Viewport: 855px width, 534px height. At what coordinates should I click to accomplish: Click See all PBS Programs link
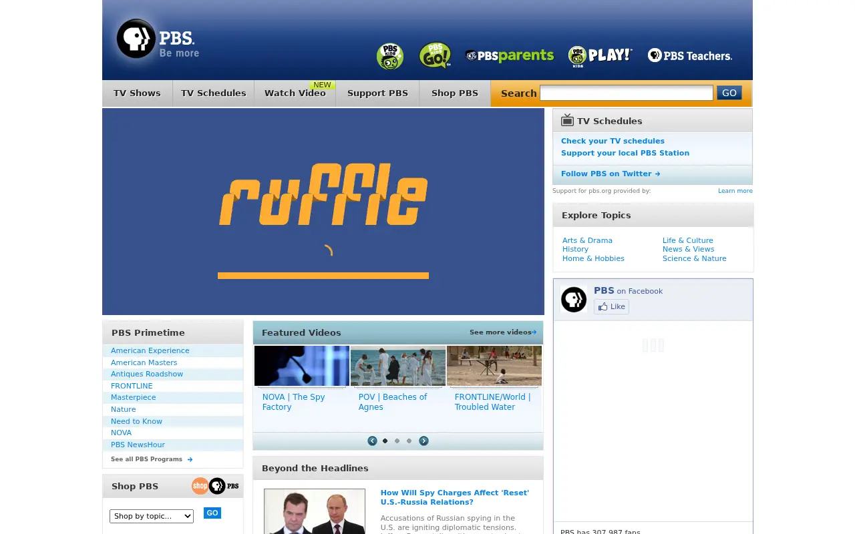tap(152, 459)
